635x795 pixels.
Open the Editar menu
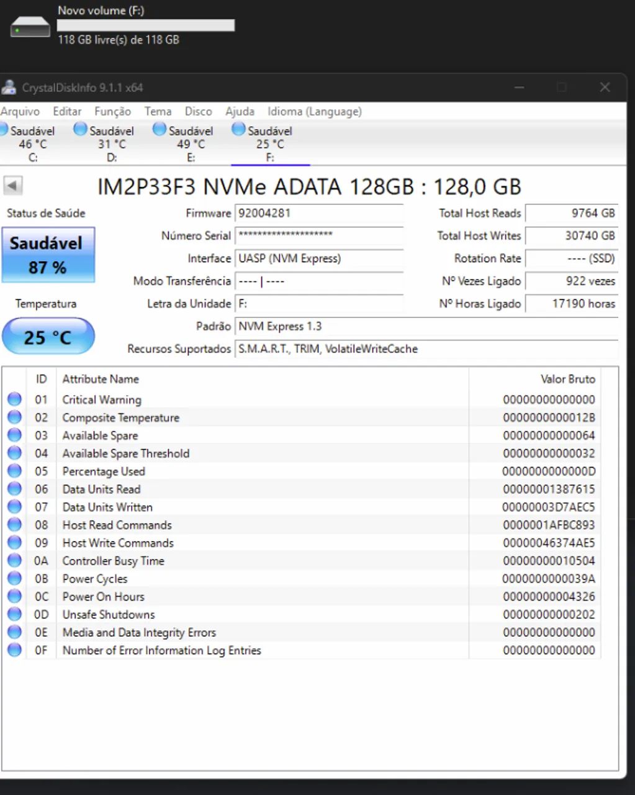(x=67, y=112)
